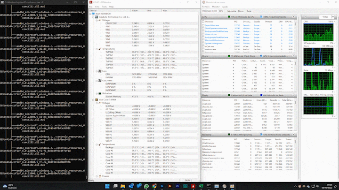Check the SearchHost.exe process checkbox

tap(203, 25)
